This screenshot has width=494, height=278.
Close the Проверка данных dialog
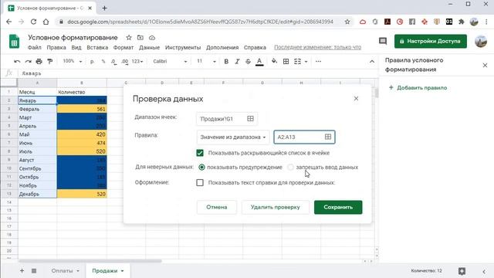tap(356, 99)
